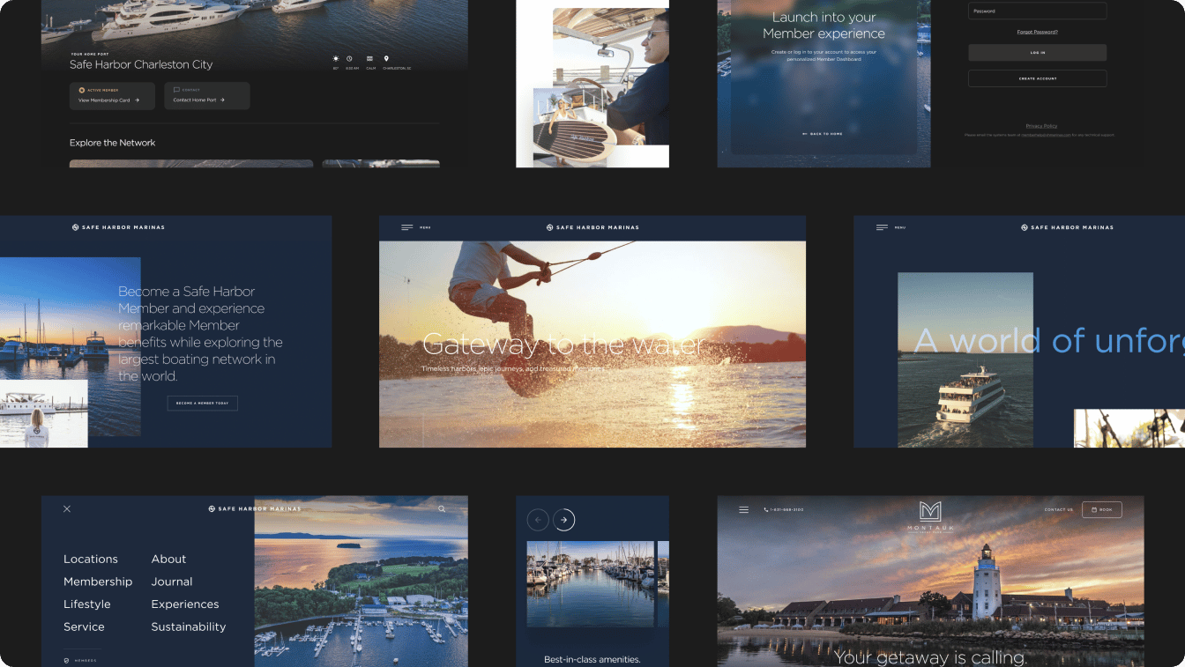Click the Montauk M logo
The image size is (1185, 667).
click(x=930, y=512)
